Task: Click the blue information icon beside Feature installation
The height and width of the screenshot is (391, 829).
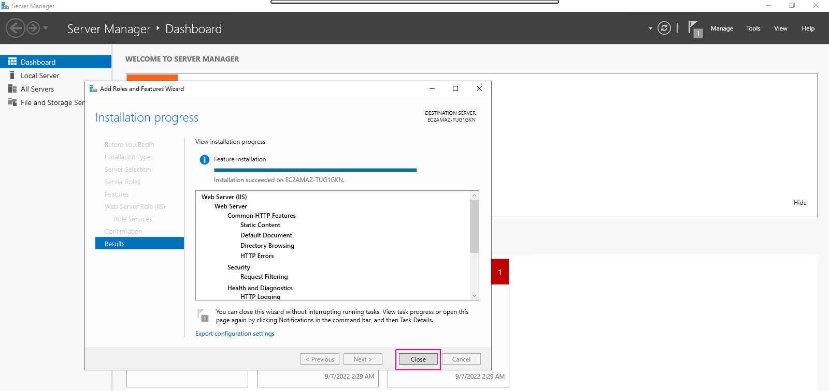Action: click(x=204, y=160)
